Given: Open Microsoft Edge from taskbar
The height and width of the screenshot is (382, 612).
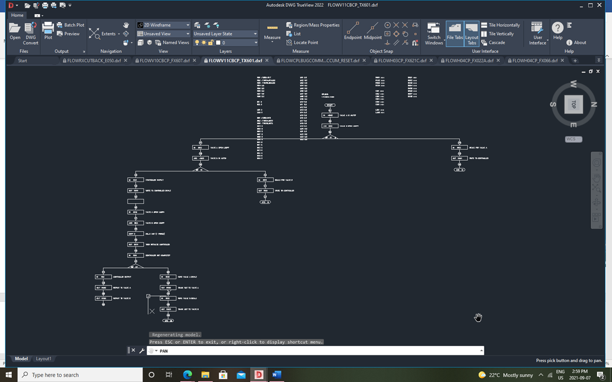Looking at the screenshot, I should coord(188,375).
